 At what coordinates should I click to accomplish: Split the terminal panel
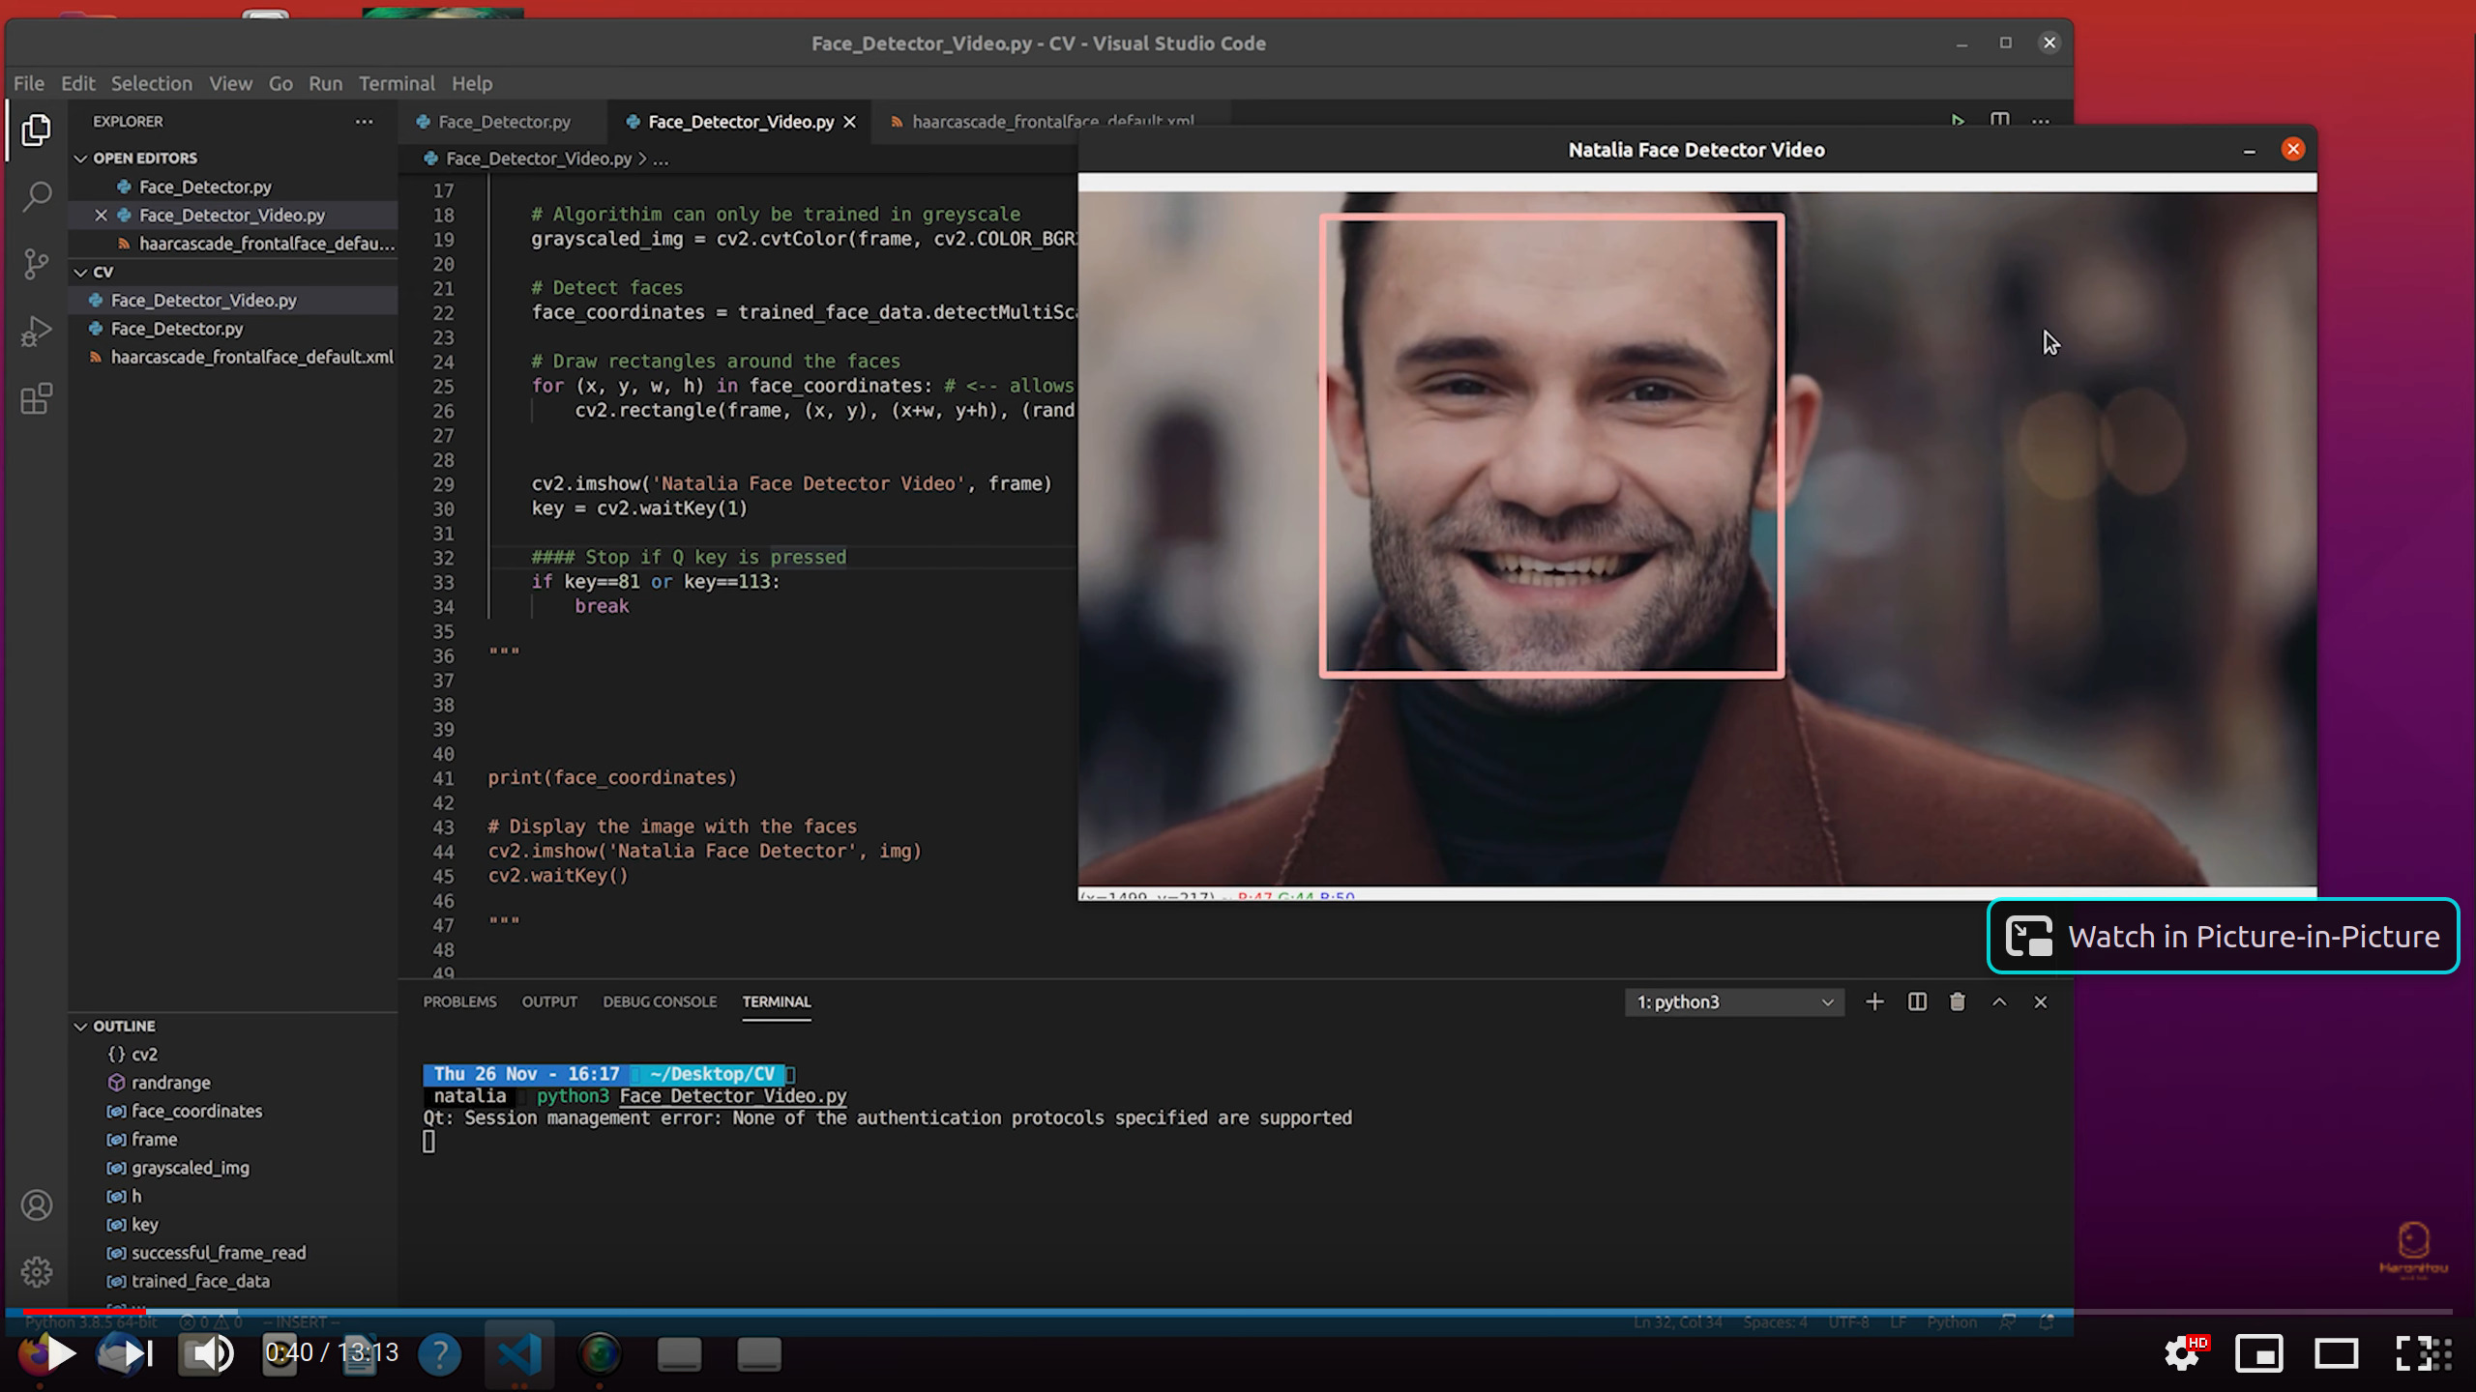1917,1002
